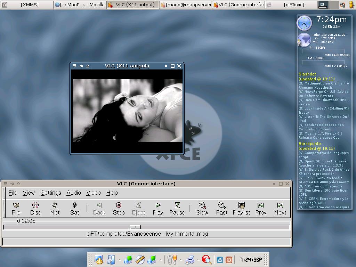Click the video image in VLC X11 output

[x=127, y=111]
